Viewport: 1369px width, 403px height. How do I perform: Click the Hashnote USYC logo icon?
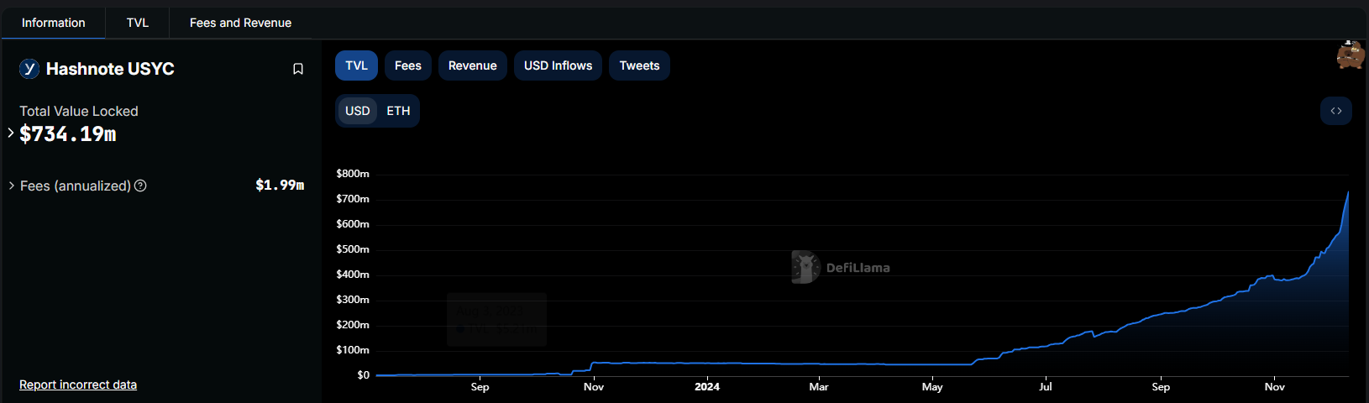29,69
